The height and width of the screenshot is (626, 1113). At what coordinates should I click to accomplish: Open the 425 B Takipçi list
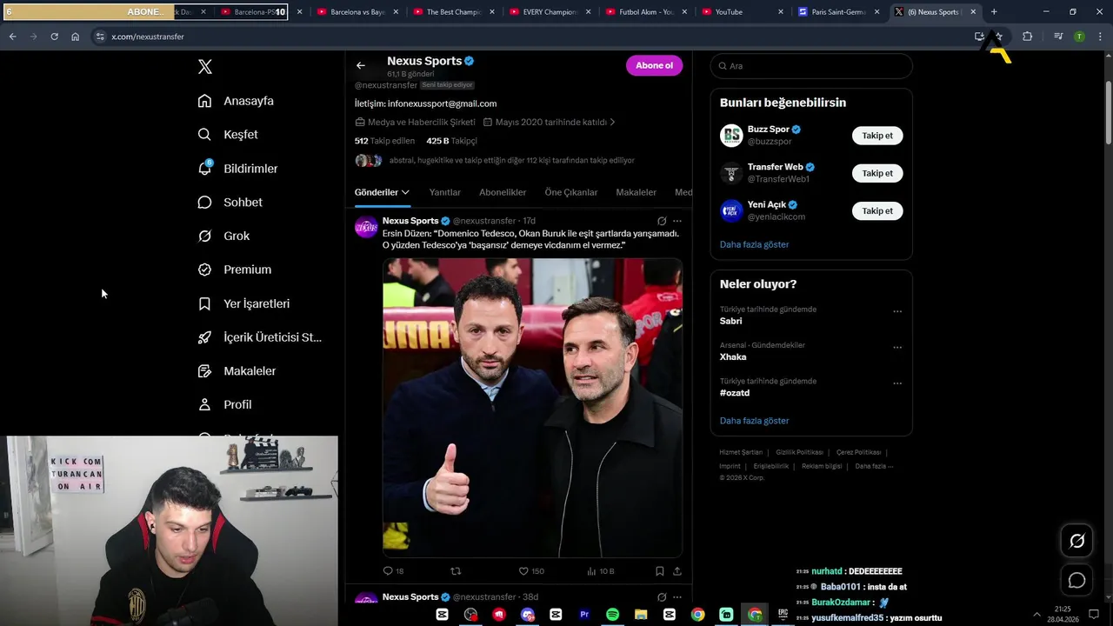451,141
